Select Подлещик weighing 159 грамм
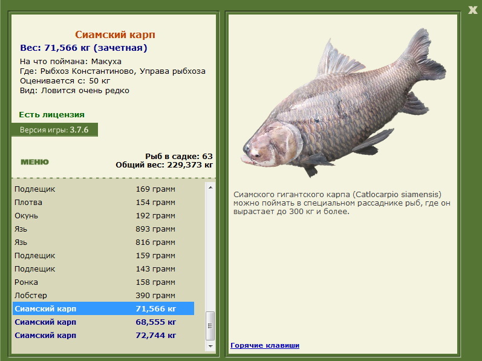Image resolution: width=482 pixels, height=361 pixels. [x=103, y=255]
